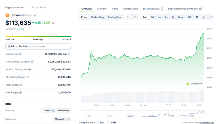Toggle the LOG scale option
Viewport: 218px width, 124px height.
point(189,17)
